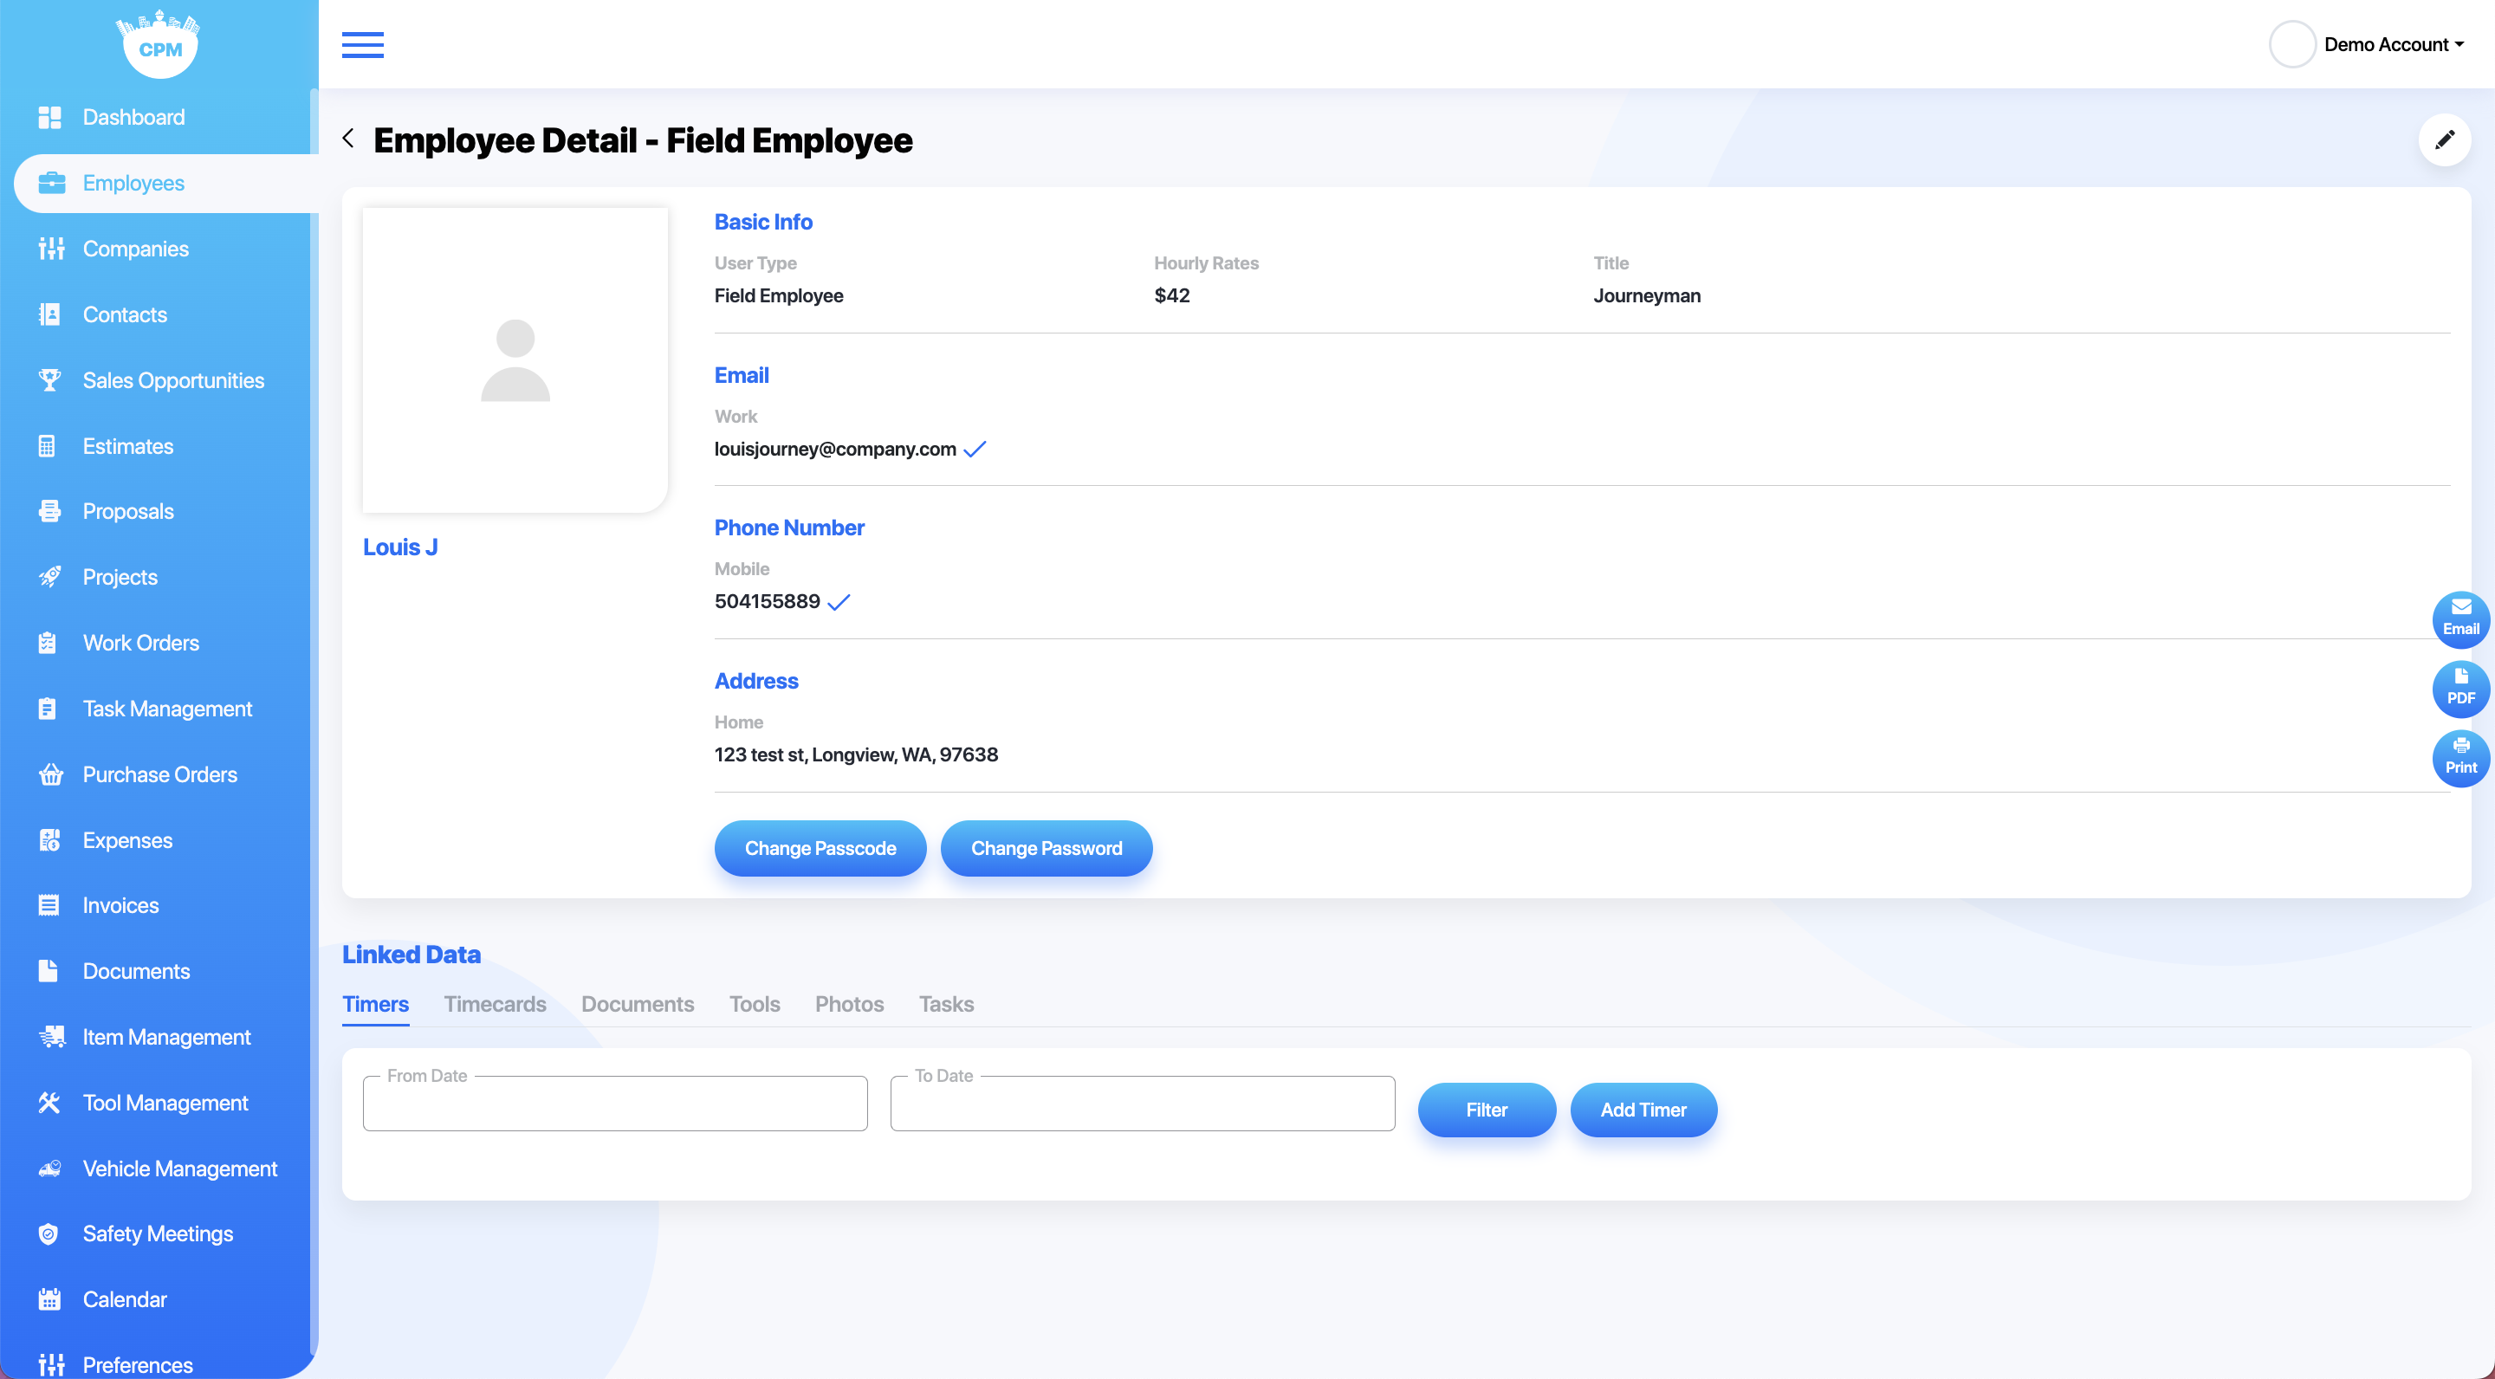Open Vehicle Management in the sidebar
The width and height of the screenshot is (2495, 1379).
(x=180, y=1169)
